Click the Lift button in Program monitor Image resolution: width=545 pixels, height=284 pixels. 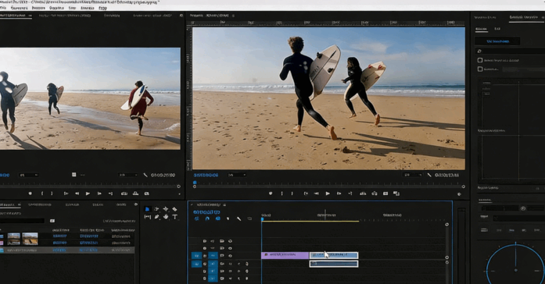(x=363, y=193)
